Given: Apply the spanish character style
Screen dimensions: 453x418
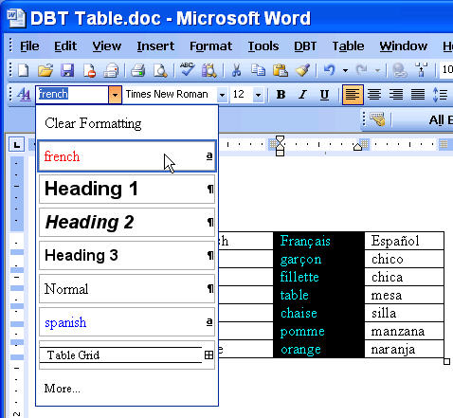Looking at the screenshot, I should 127,322.
